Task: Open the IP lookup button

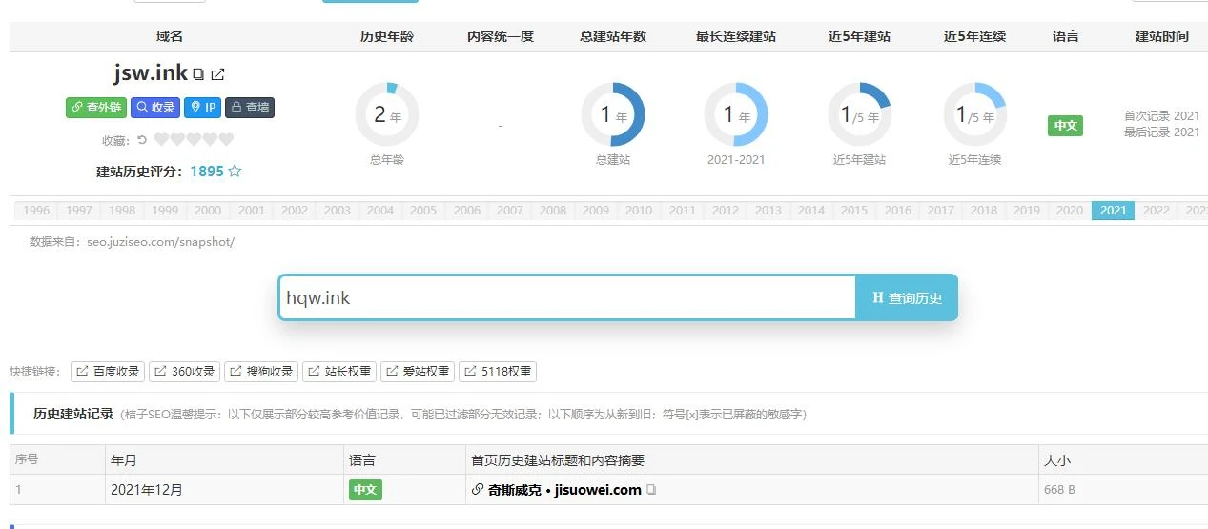Action: pyautogui.click(x=202, y=108)
